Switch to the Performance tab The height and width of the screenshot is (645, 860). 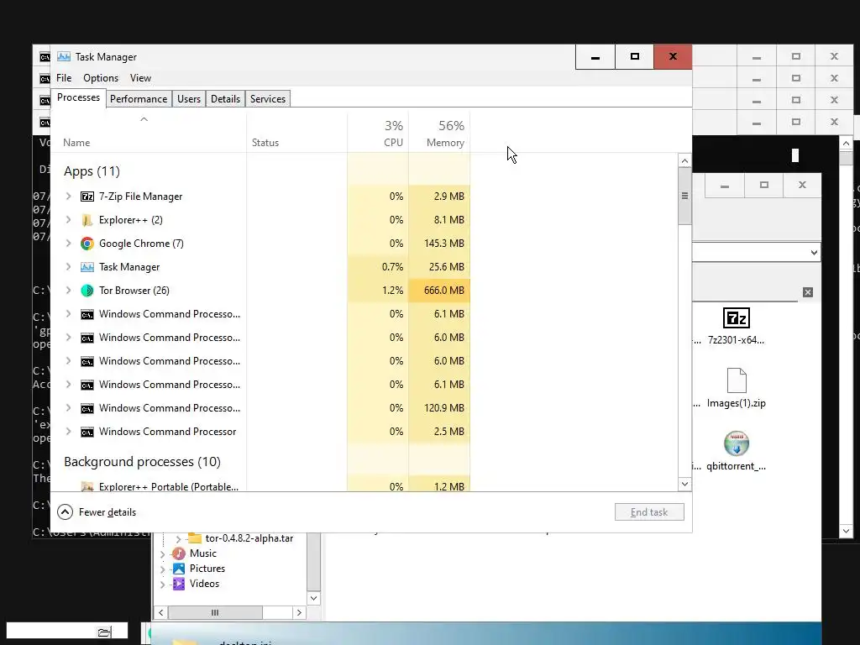pyautogui.click(x=139, y=99)
